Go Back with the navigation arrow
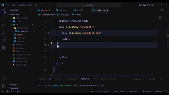The width and height of the screenshot is (169, 95). click(x=49, y=5)
